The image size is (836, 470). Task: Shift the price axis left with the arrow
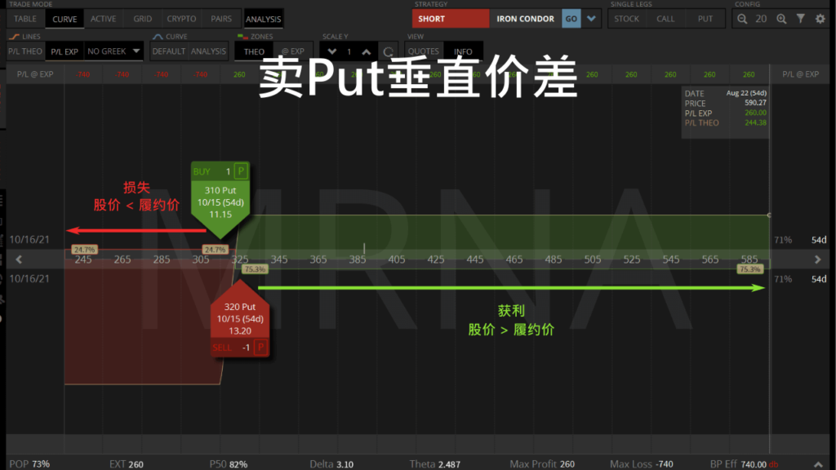[19, 259]
